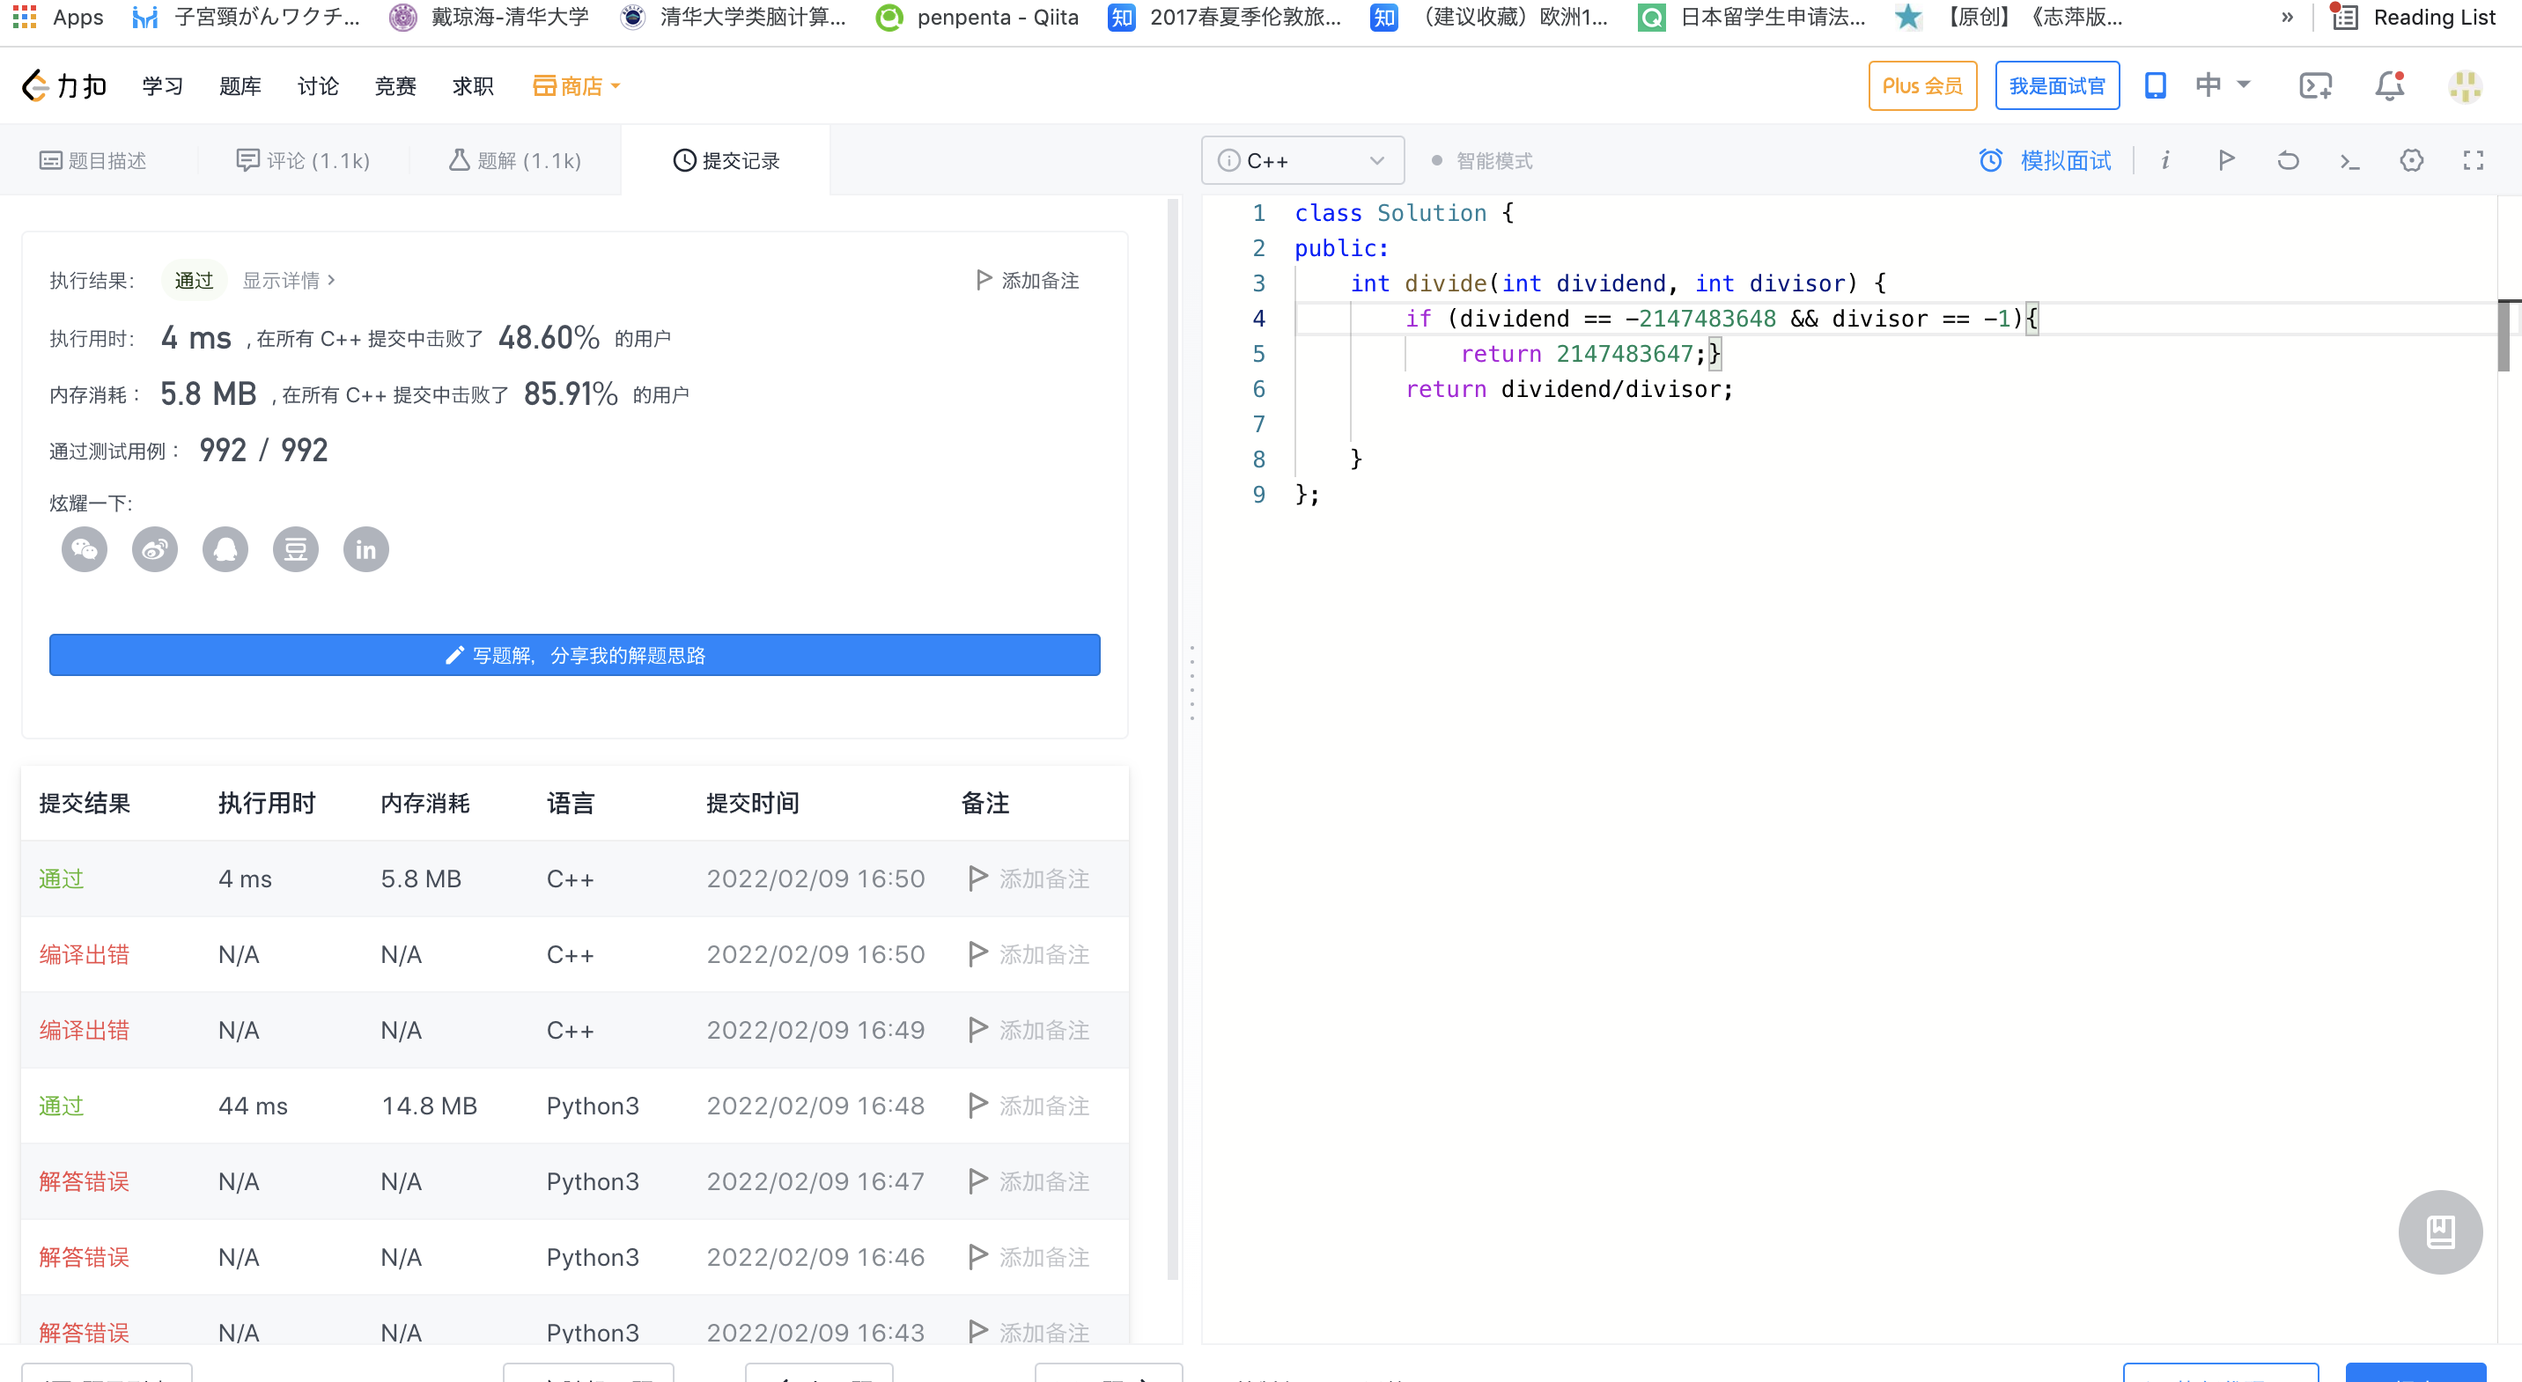Open the mobile app download icon
This screenshot has width=2522, height=1382.
(2155, 85)
